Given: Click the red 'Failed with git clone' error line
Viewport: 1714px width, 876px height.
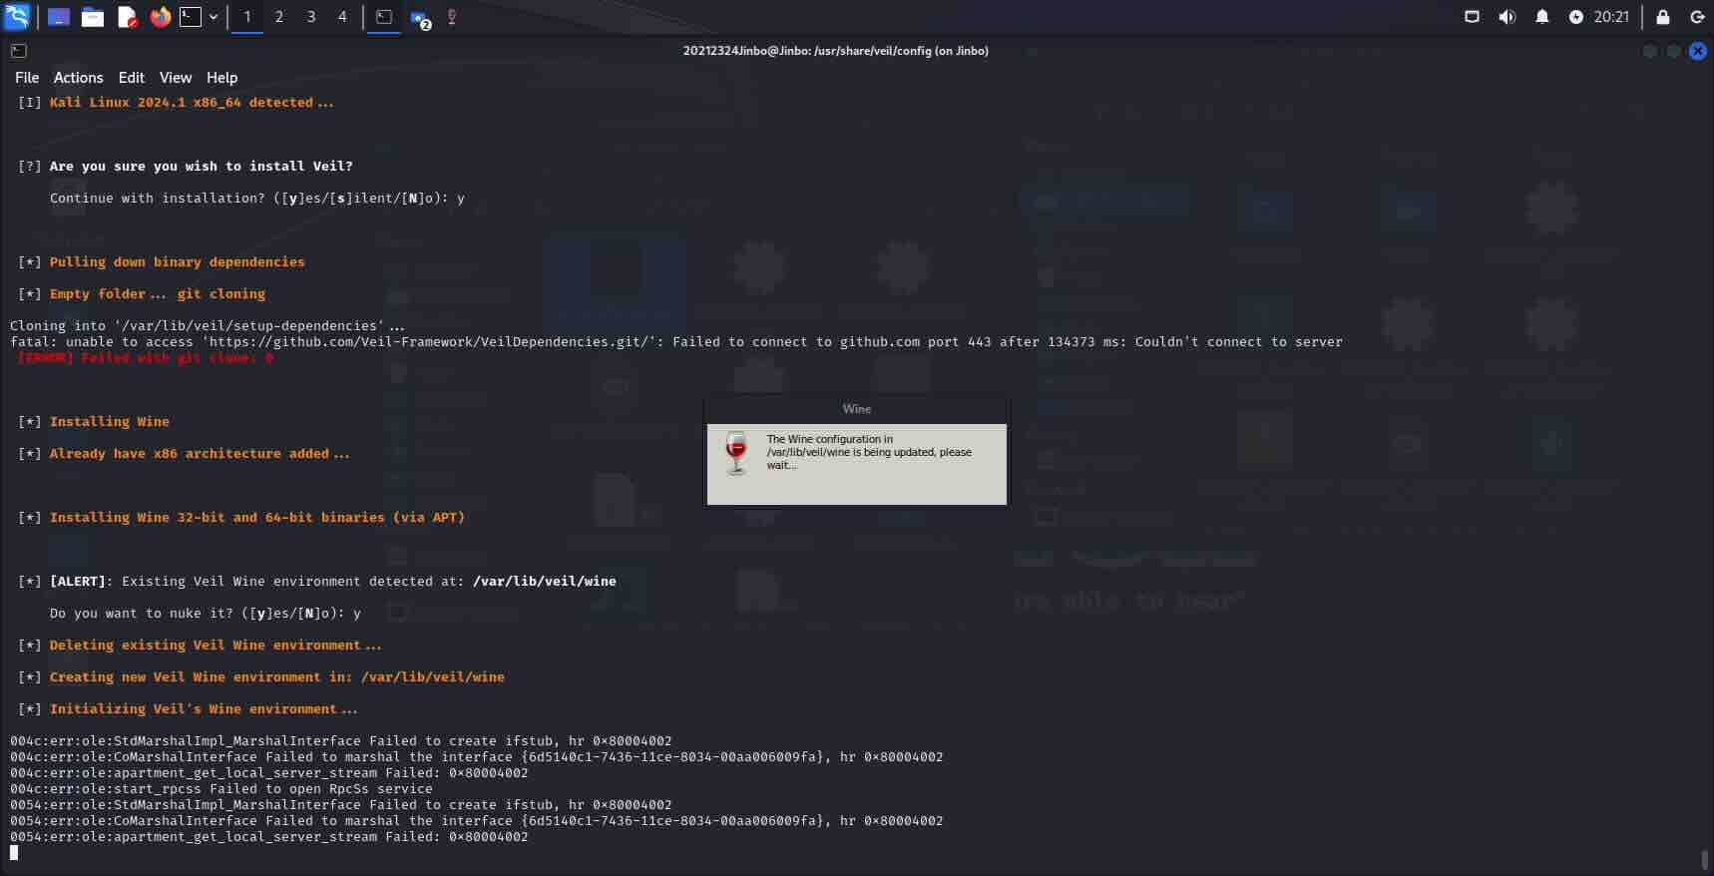Looking at the screenshot, I should [x=146, y=357].
